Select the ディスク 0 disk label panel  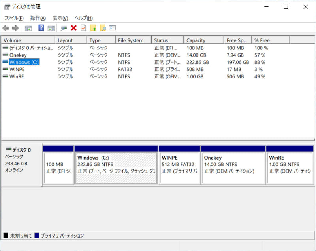pyautogui.click(x=22, y=165)
